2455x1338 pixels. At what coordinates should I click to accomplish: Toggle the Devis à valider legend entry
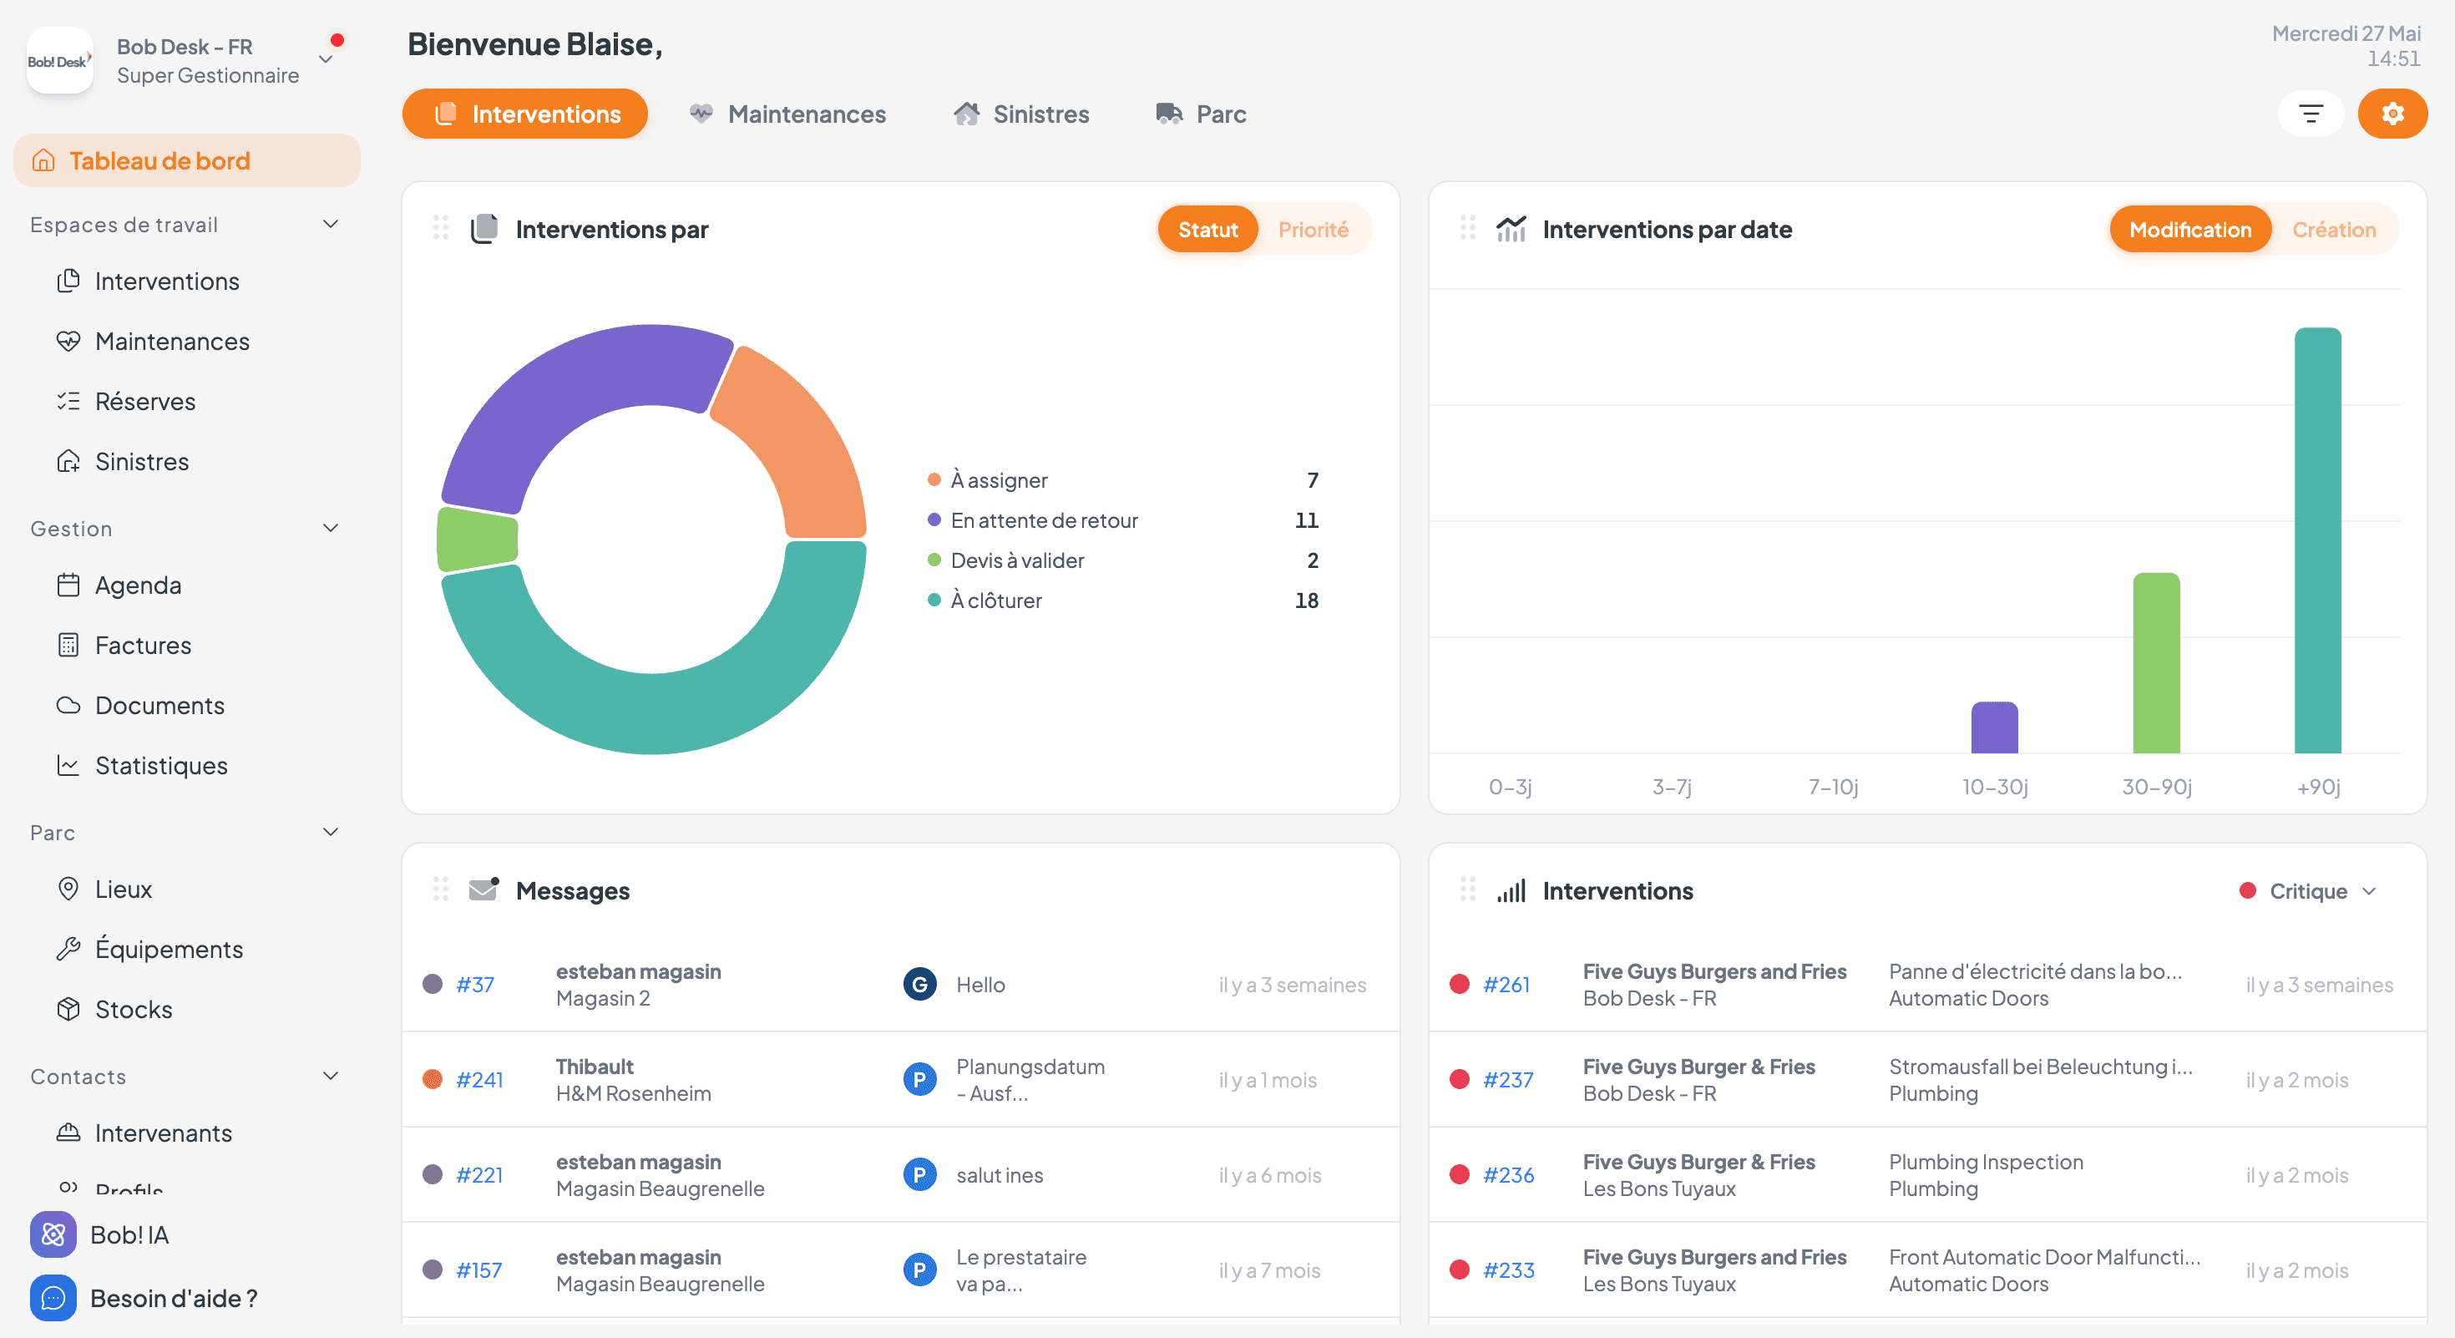coord(1122,560)
